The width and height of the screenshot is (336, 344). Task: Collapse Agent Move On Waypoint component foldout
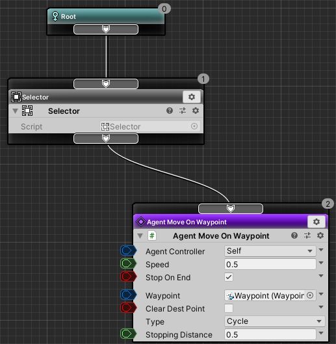click(140, 235)
